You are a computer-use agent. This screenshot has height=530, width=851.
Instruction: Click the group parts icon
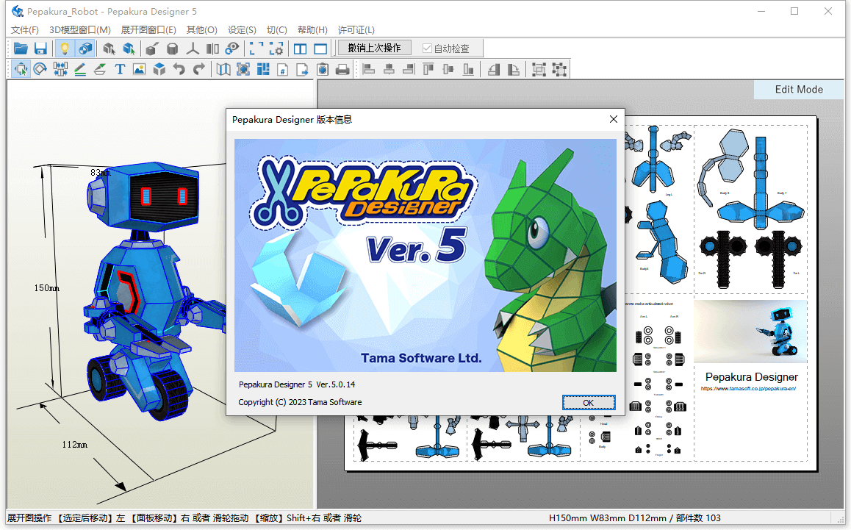[539, 69]
